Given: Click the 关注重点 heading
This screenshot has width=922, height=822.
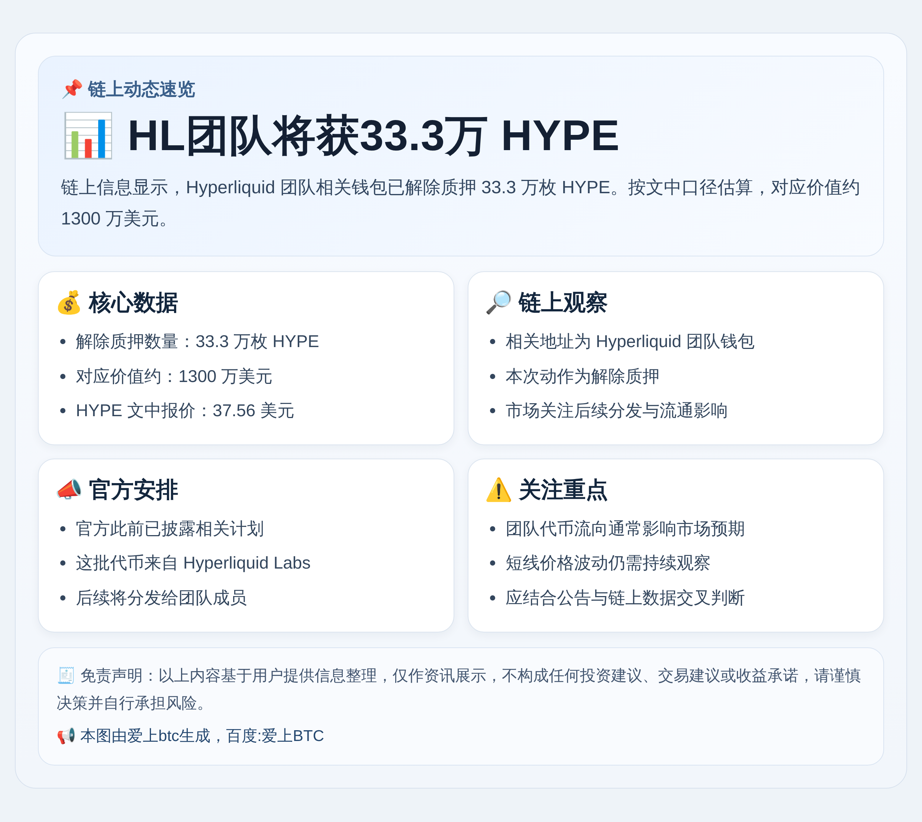Looking at the screenshot, I should point(563,490).
